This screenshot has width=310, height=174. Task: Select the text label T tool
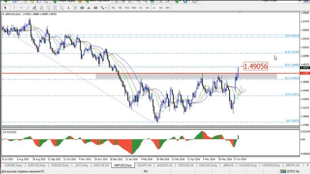tap(75, 8)
